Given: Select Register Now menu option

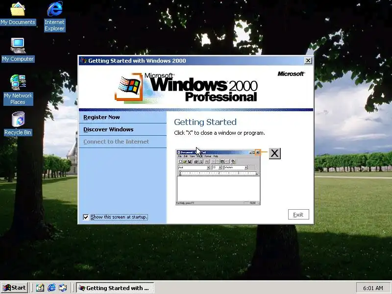Looking at the screenshot, I should click(x=122, y=117).
